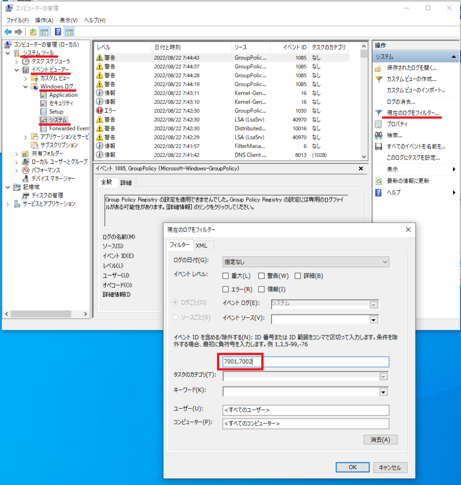Confirm the filter with the OK button
This screenshot has height=485, width=461.
[353, 467]
